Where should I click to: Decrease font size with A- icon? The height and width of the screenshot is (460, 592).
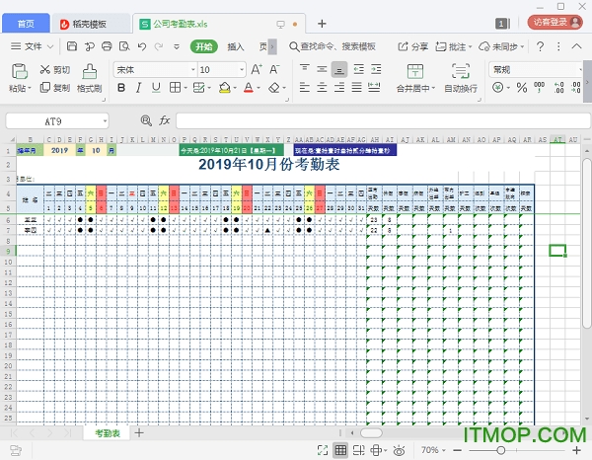[274, 69]
